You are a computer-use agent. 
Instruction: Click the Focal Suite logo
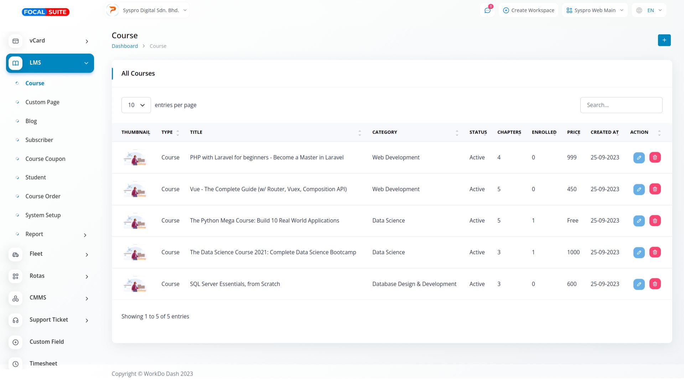point(46,12)
